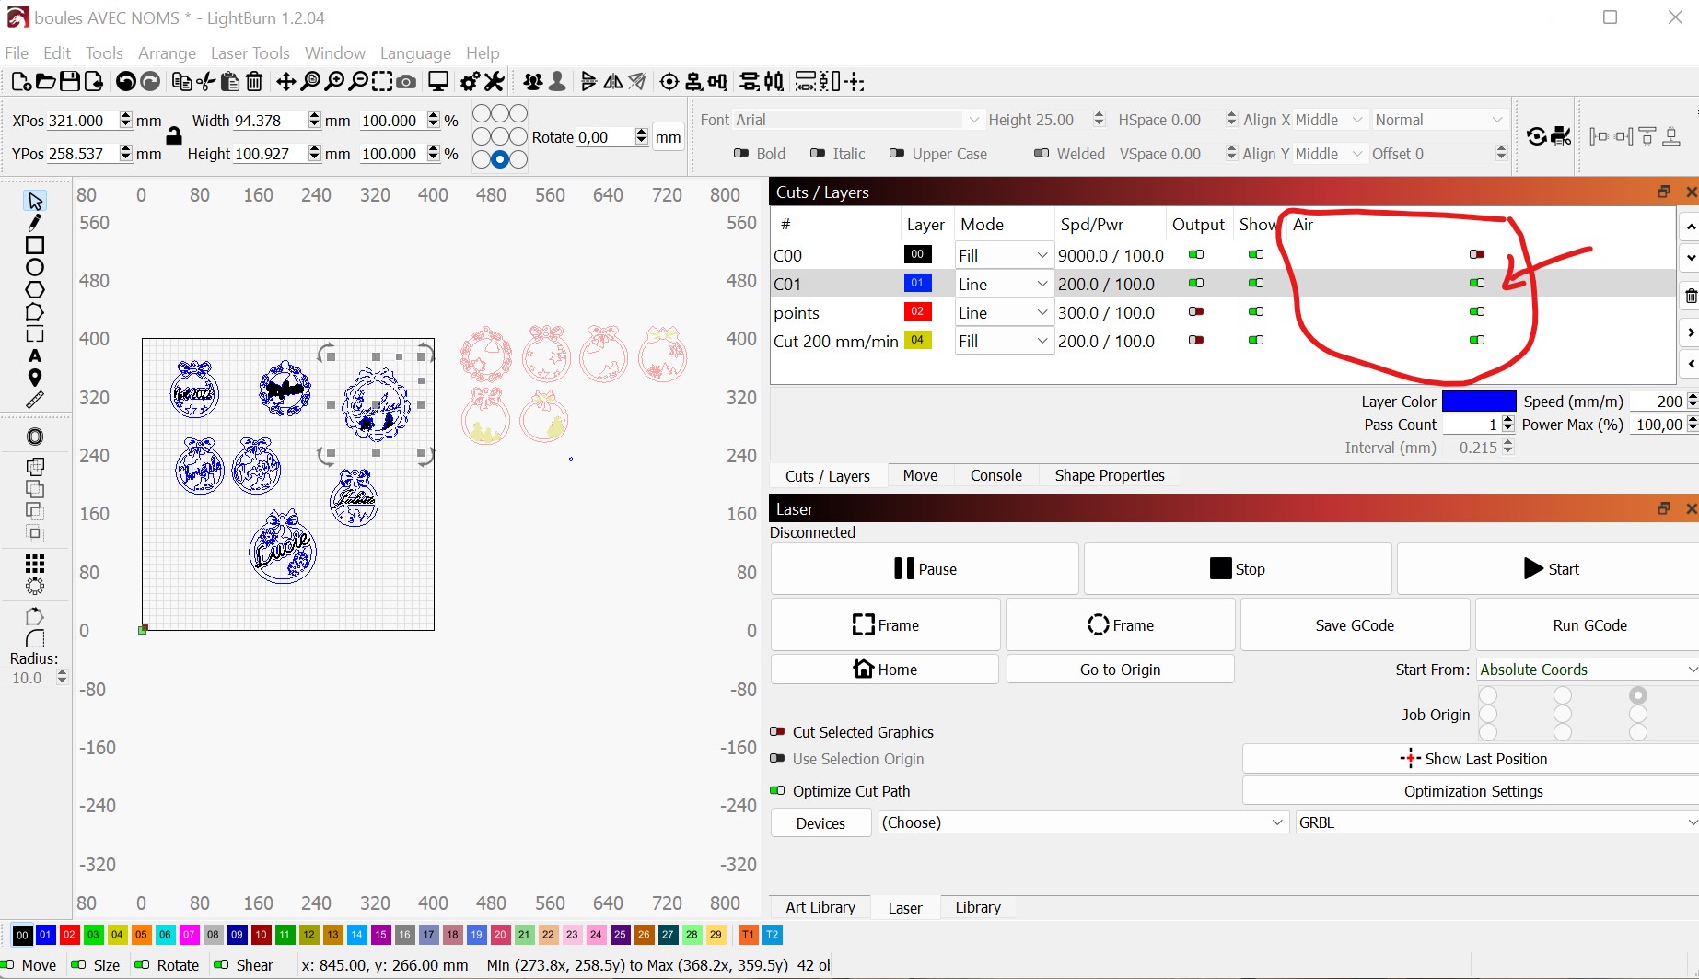Toggle Output for the C01 layer
This screenshot has width=1699, height=979.
pos(1196,283)
